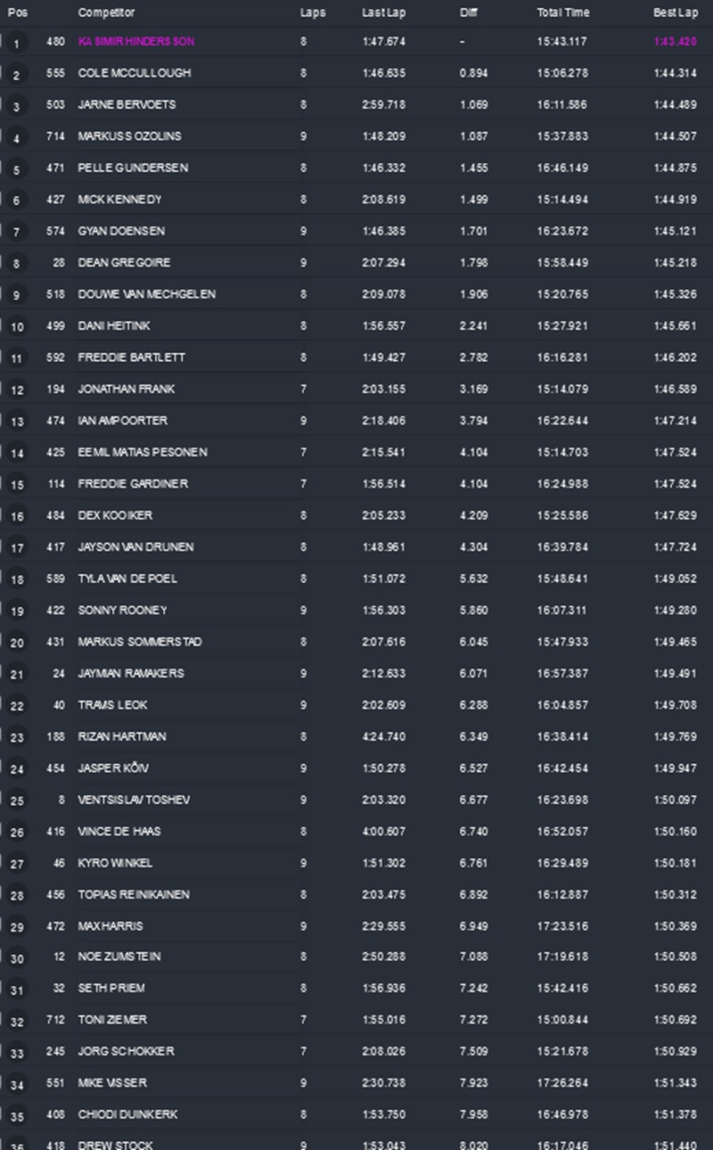Select the position 10 circle badge
This screenshot has width=713, height=1150.
tap(16, 327)
